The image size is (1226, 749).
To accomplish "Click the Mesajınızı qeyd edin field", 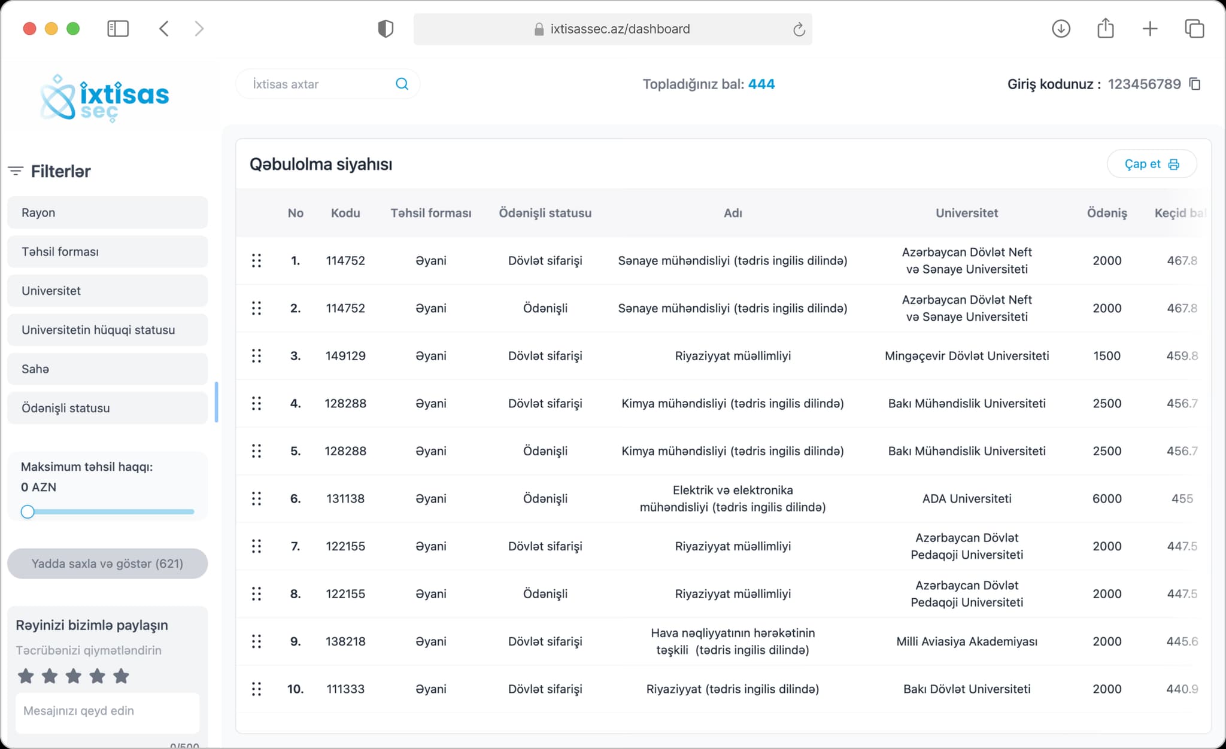I will (108, 713).
